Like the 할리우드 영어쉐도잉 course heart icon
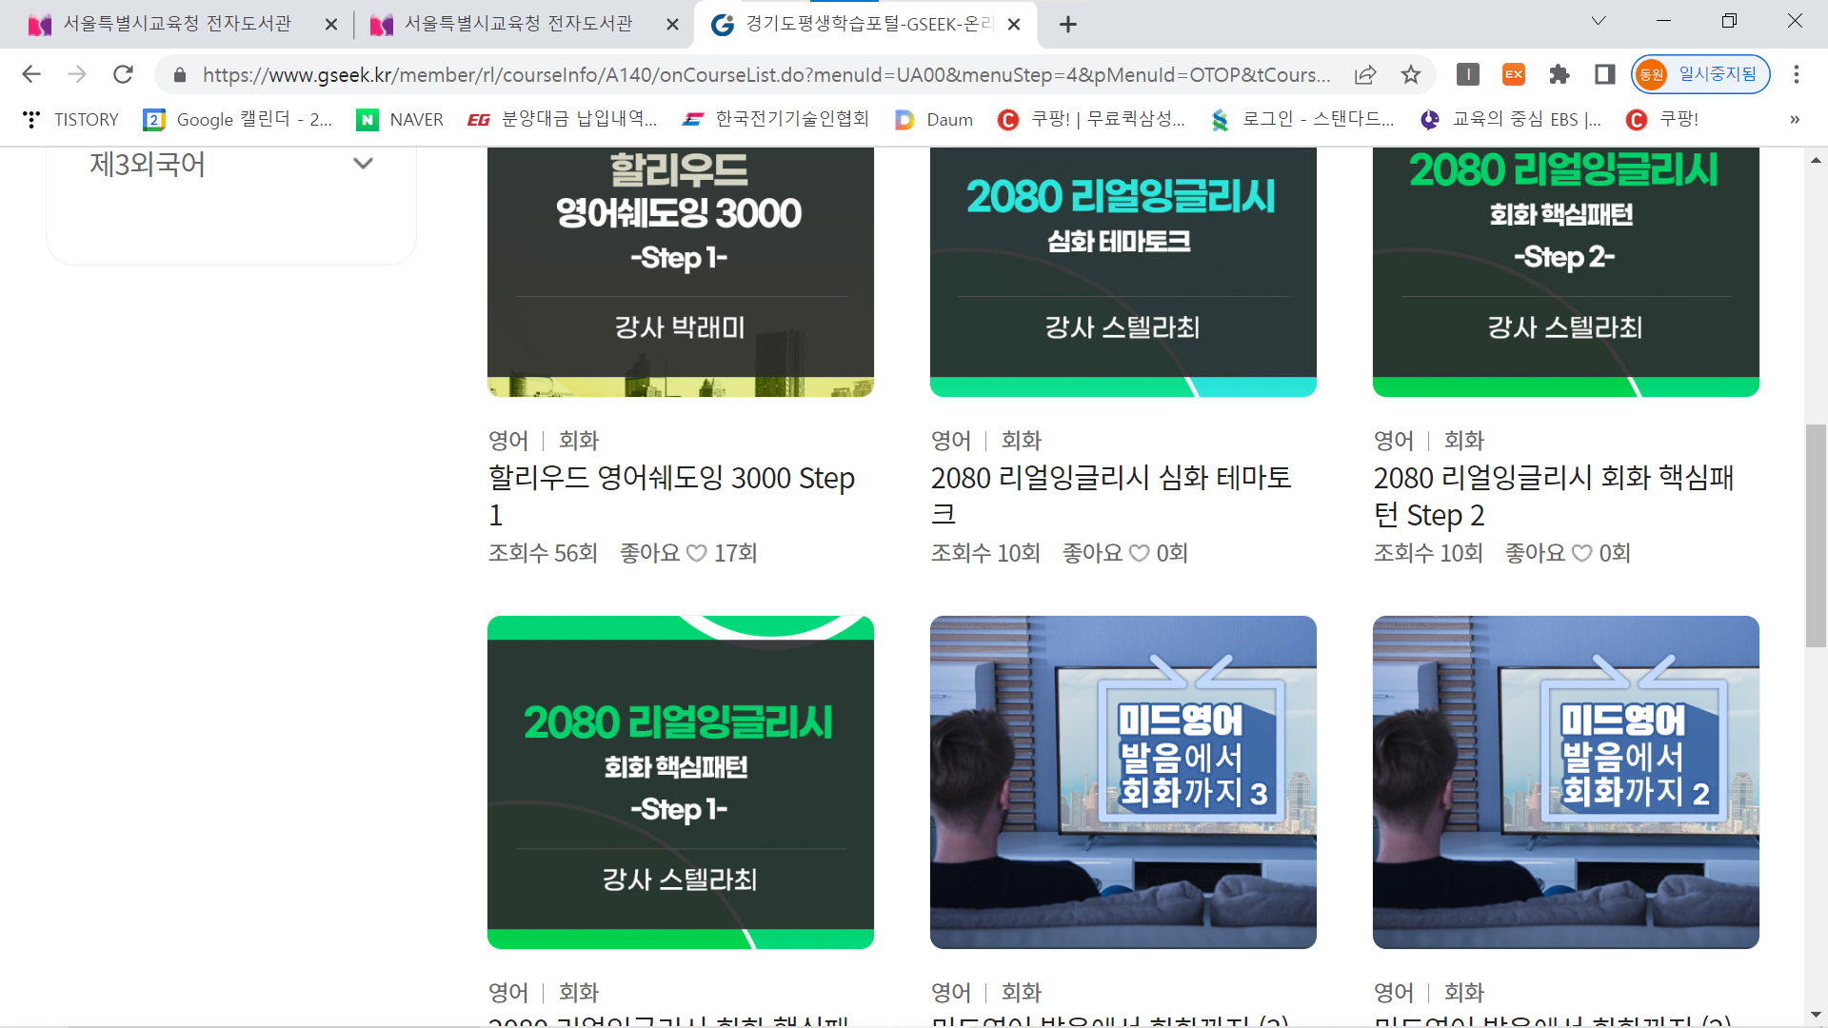This screenshot has width=1828, height=1028. click(x=697, y=553)
